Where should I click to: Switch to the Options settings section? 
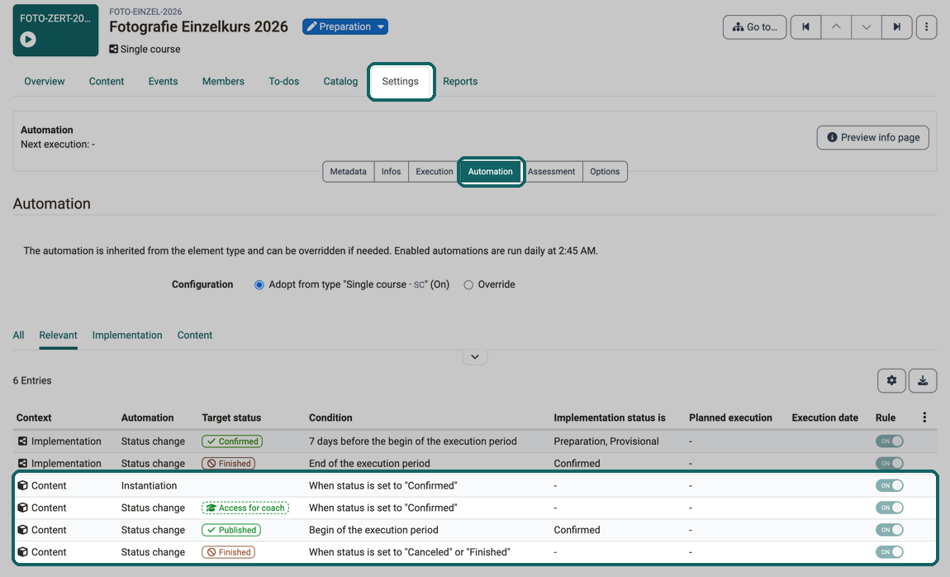pyautogui.click(x=605, y=171)
